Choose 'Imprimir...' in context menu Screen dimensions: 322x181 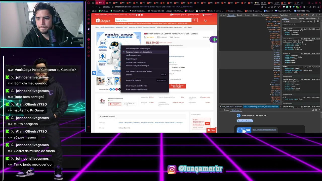[145, 75]
